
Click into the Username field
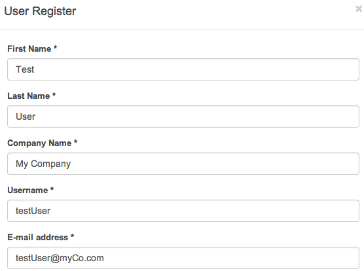coord(183,211)
